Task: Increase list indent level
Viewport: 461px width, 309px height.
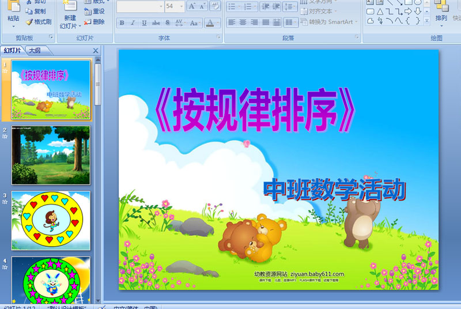Action: tap(276, 6)
